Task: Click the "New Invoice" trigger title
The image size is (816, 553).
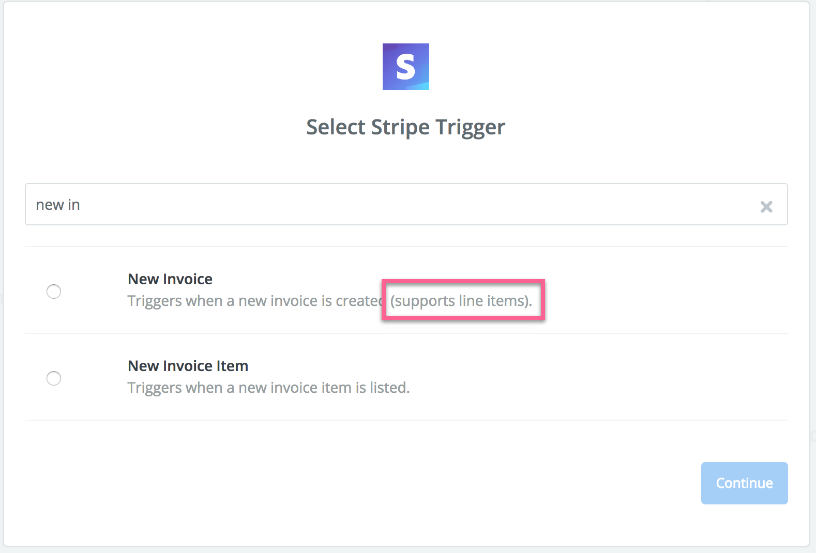Action: point(170,279)
